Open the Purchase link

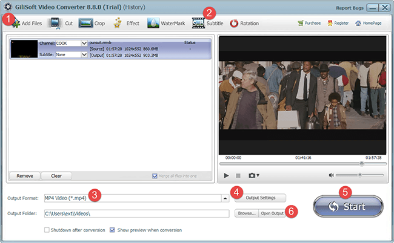pyautogui.click(x=309, y=24)
